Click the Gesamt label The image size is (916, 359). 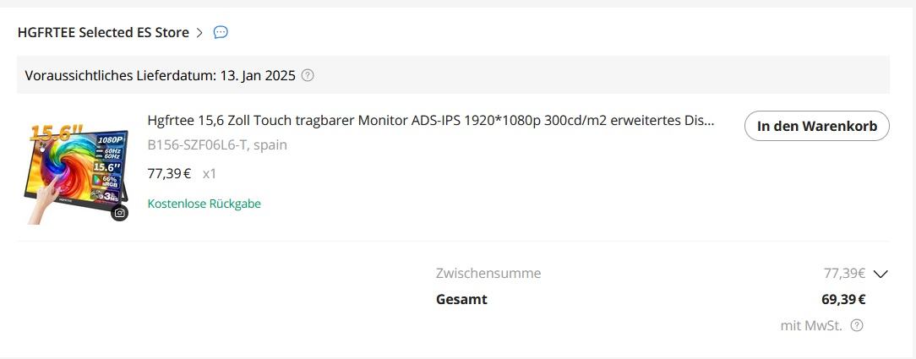click(x=461, y=299)
